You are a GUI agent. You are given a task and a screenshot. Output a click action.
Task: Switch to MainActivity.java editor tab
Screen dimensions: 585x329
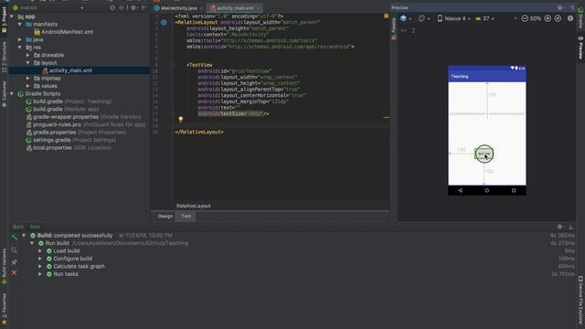[179, 8]
